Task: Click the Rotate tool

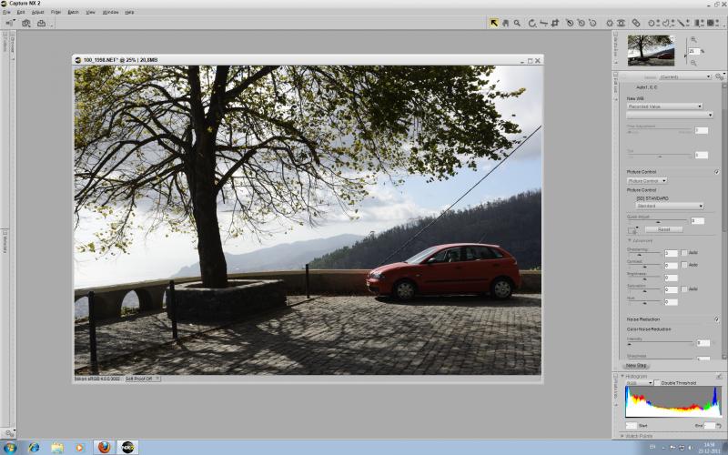Action: [x=532, y=23]
